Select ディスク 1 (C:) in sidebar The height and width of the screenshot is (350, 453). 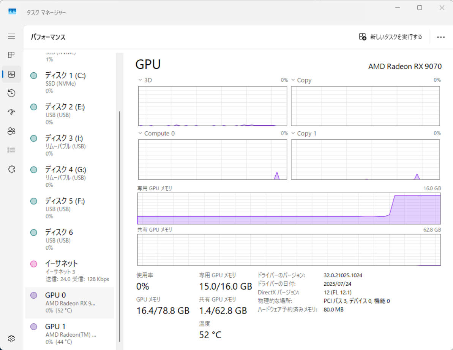[69, 83]
